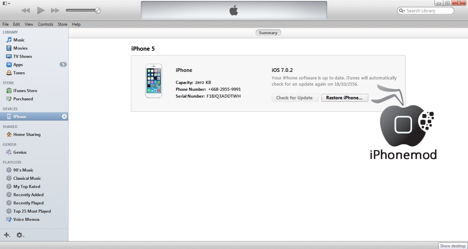468x249 pixels.
Task: Click the volume slider knob
Action: click(x=98, y=11)
